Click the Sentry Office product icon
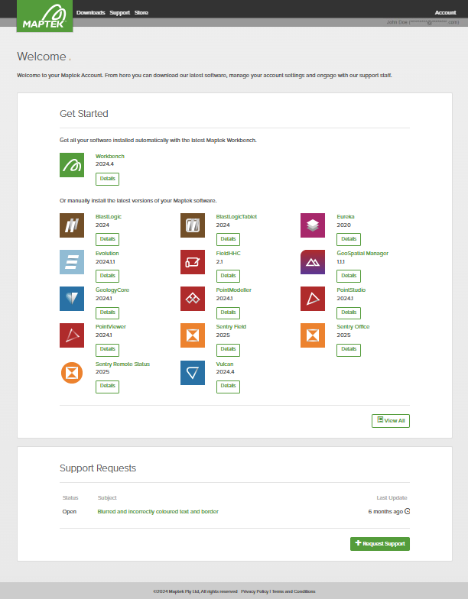The width and height of the screenshot is (468, 599). [x=313, y=335]
